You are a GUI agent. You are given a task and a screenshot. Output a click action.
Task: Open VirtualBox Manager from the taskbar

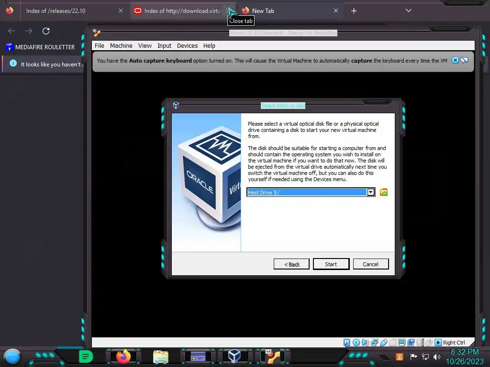pos(234,356)
